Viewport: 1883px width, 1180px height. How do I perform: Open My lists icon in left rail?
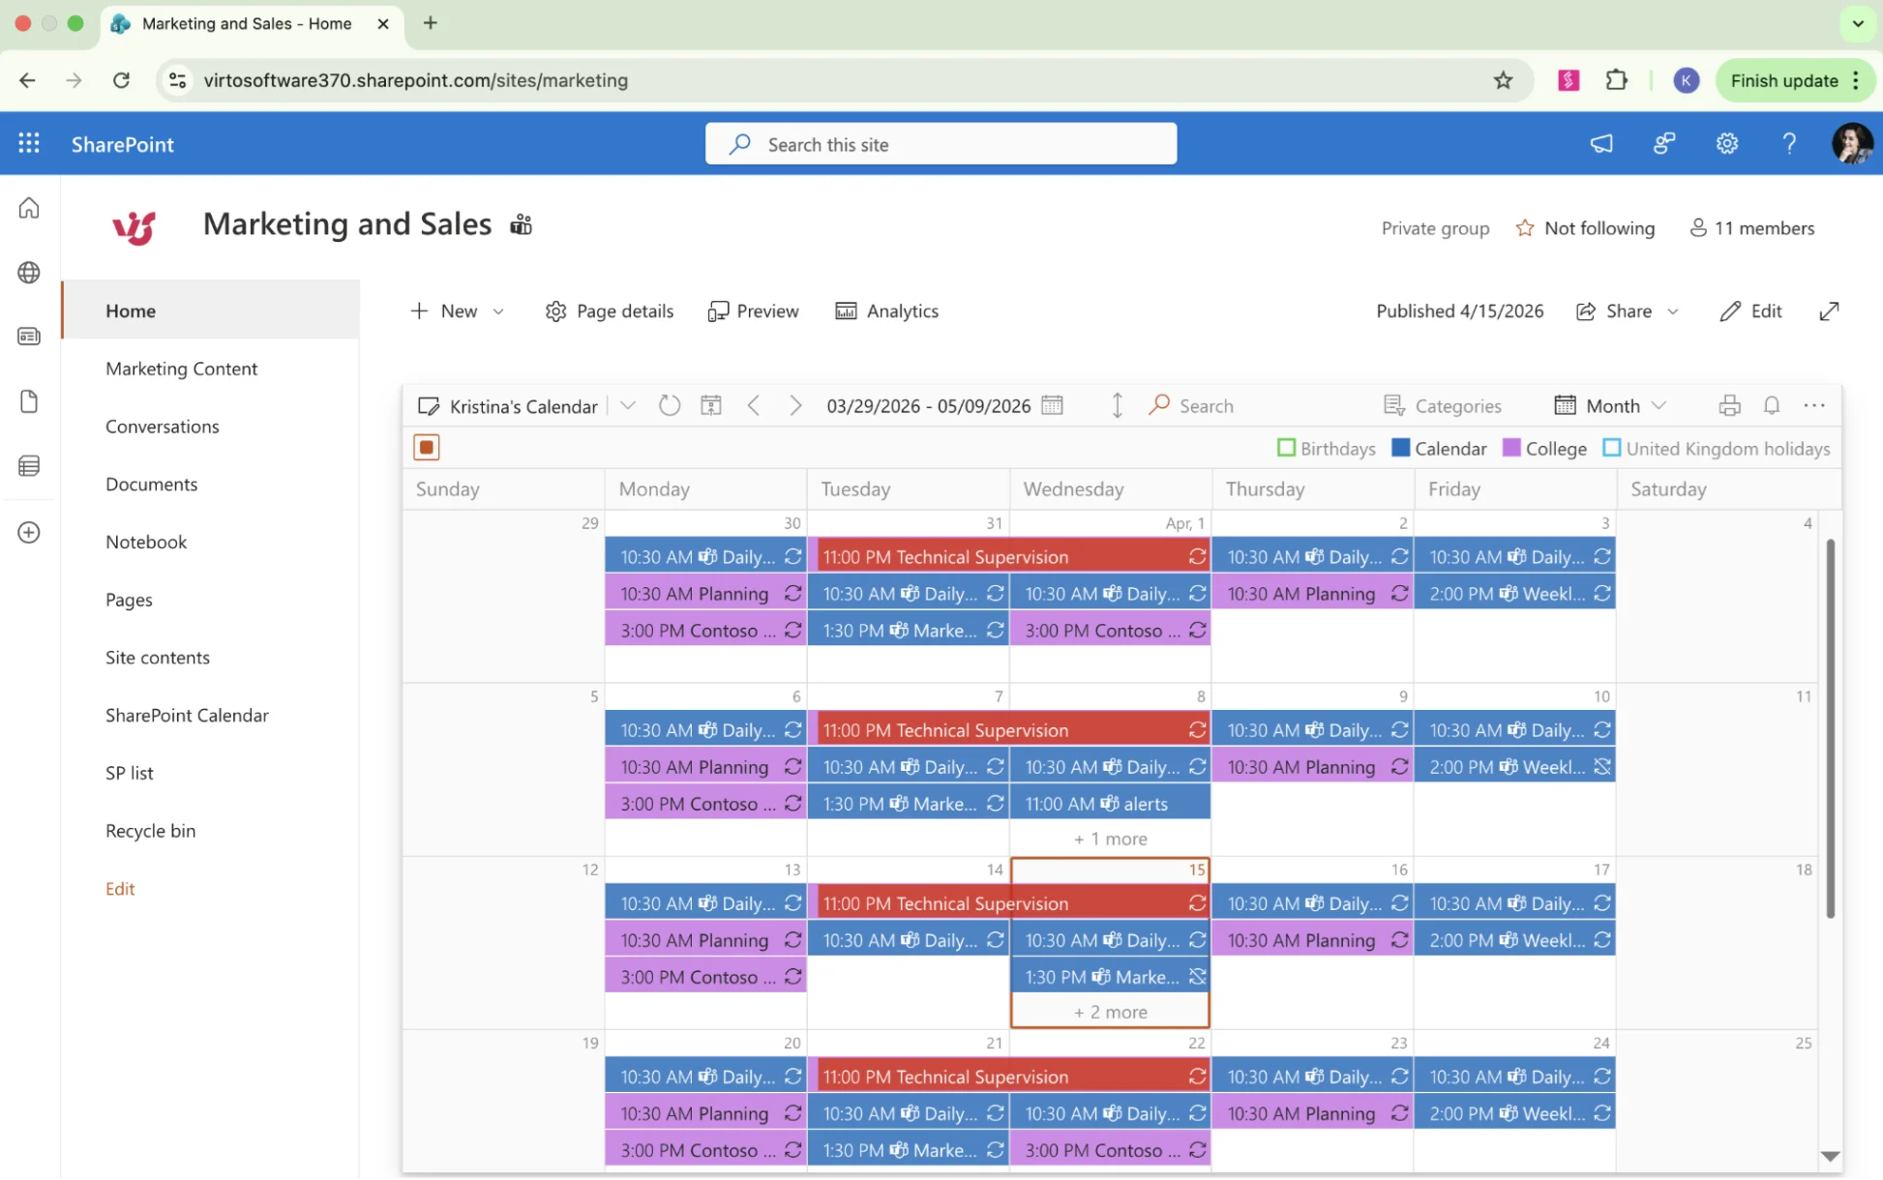(29, 466)
